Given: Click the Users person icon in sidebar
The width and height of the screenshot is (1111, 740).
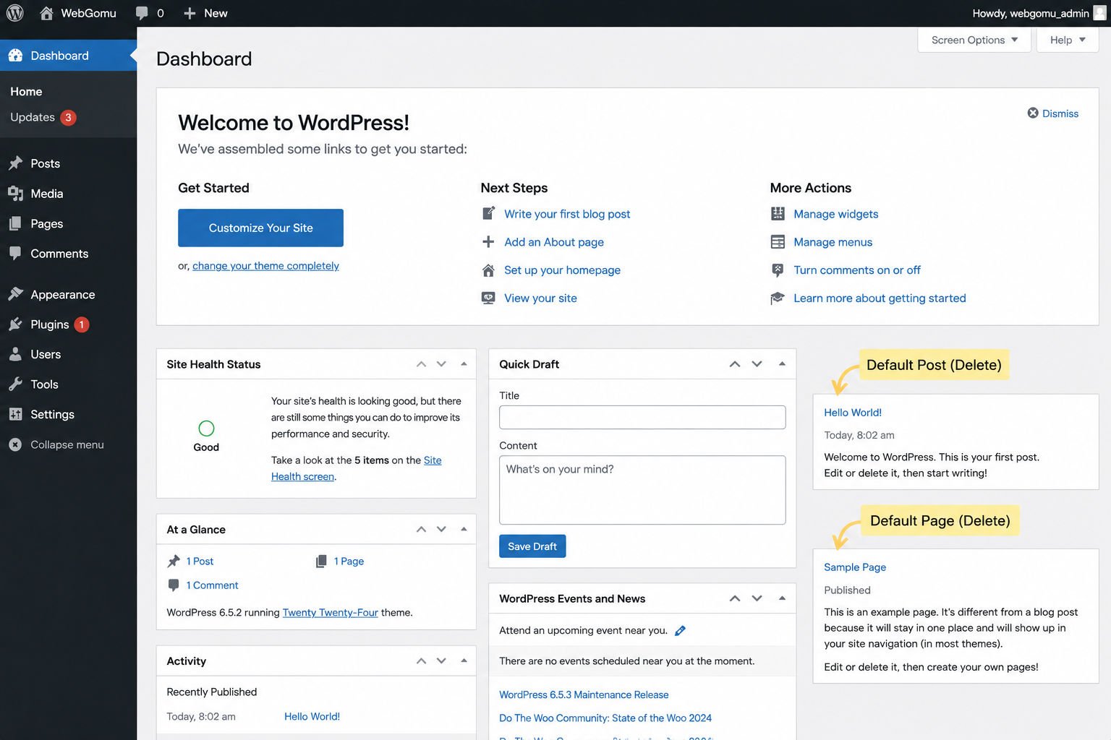Looking at the screenshot, I should pos(15,354).
